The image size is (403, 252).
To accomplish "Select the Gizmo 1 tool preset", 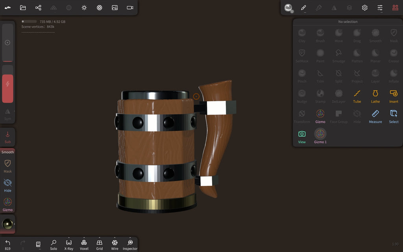I will pos(320,136).
